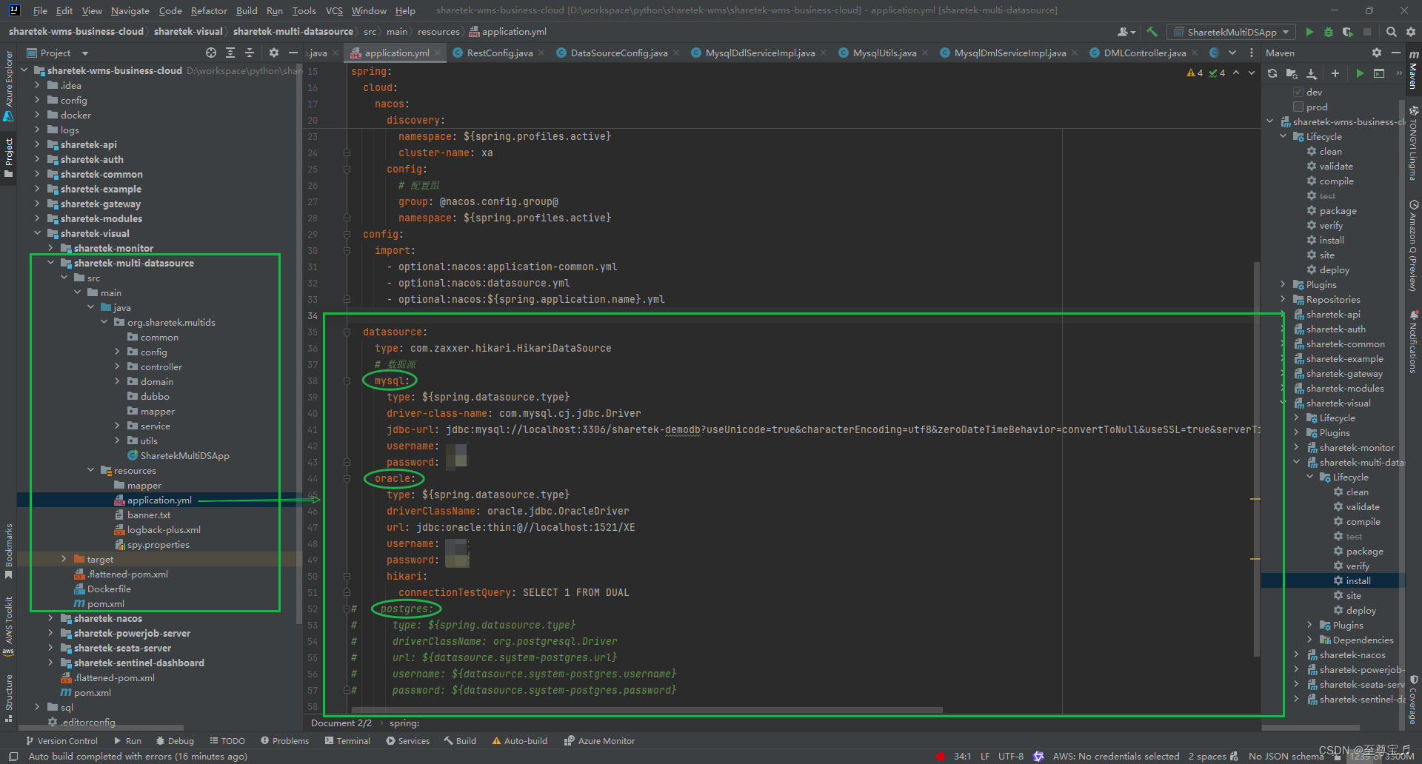Expand the sharetek-modules folder
The image size is (1422, 764).
pyautogui.click(x=37, y=218)
